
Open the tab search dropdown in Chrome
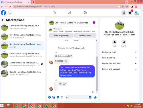[x=127, y=2]
